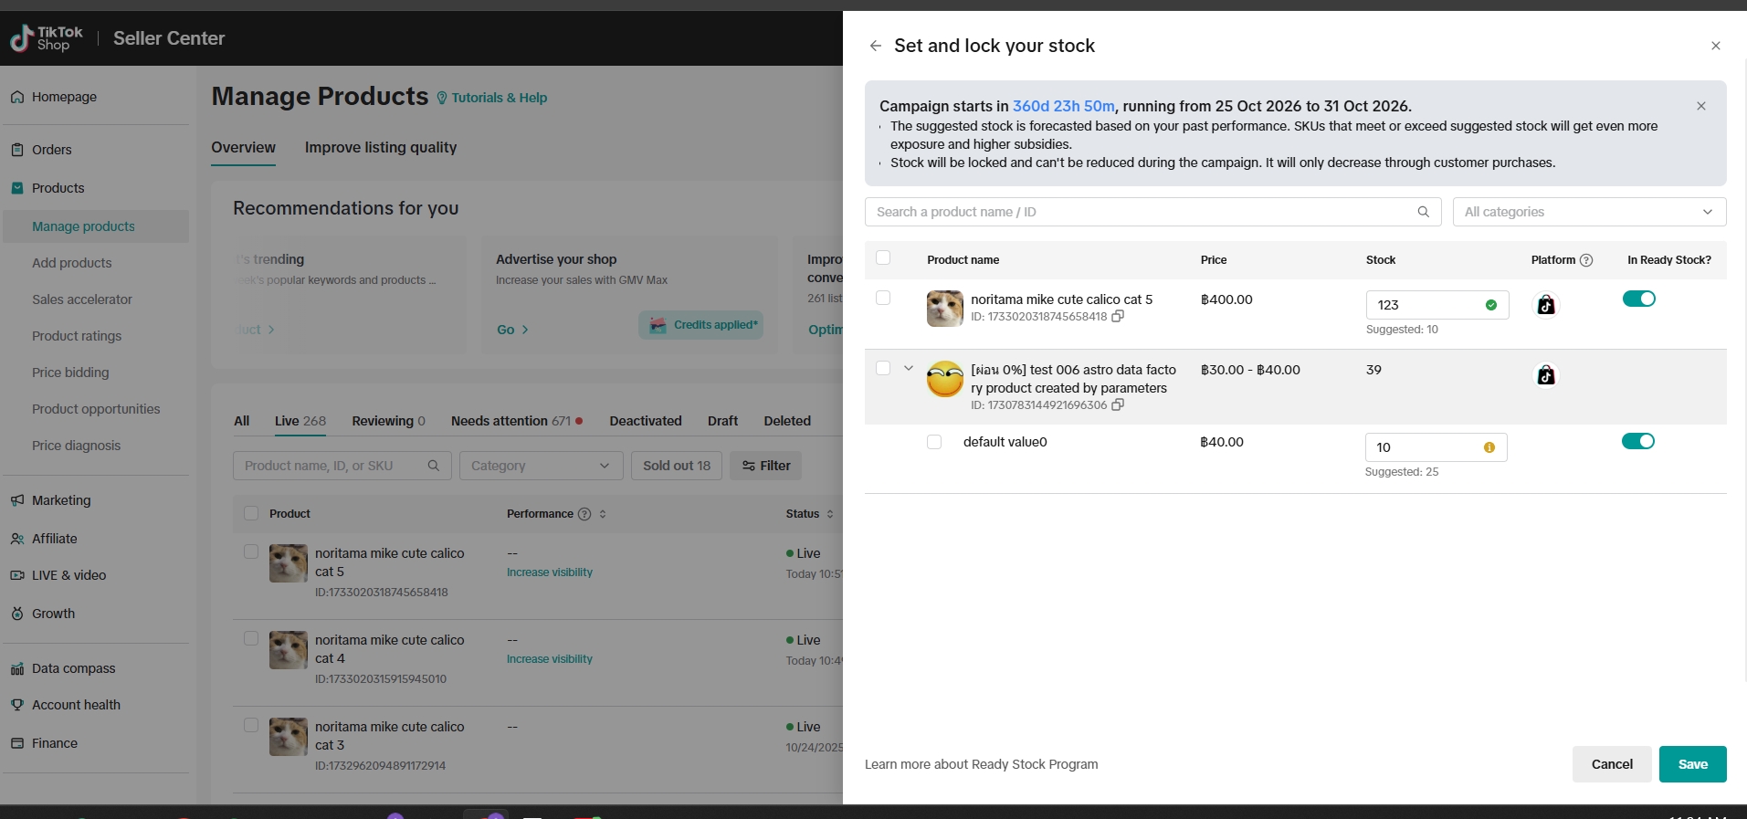Turn off Ready Stock toggle for calico cat 5
Image resolution: width=1747 pixels, height=819 pixels.
[x=1638, y=299]
